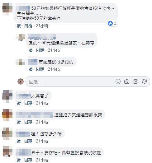Viewport: 152px width, 163px height.
Task: Like the comment about 50元 bank confiscation
Action: 19,26
